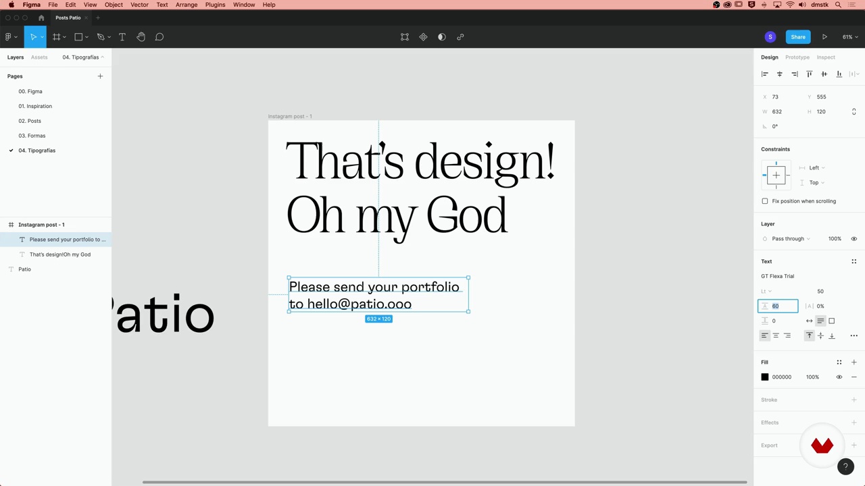The height and width of the screenshot is (486, 865).
Task: Select the Frame tool
Action: pos(57,37)
